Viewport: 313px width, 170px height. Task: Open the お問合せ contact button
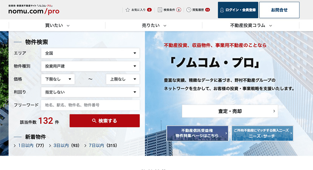click(x=279, y=10)
